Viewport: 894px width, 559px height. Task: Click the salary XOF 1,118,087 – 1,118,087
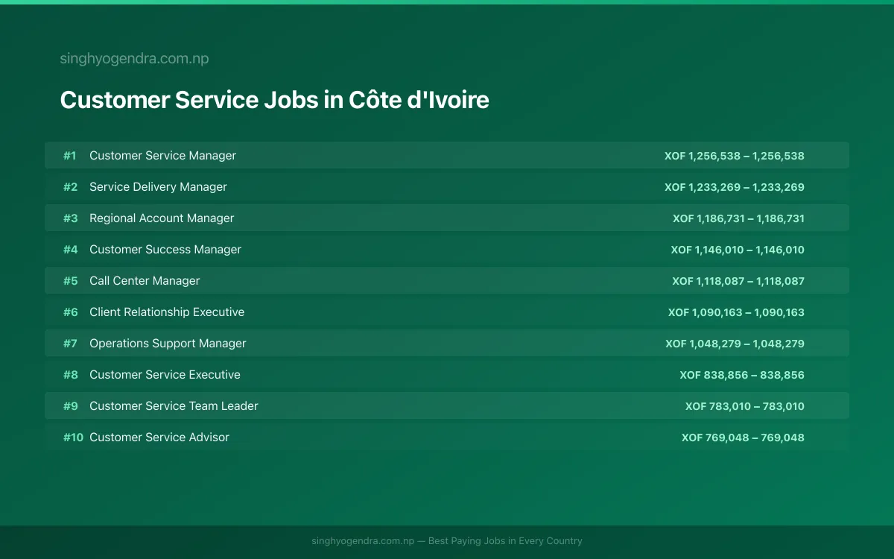[738, 281]
